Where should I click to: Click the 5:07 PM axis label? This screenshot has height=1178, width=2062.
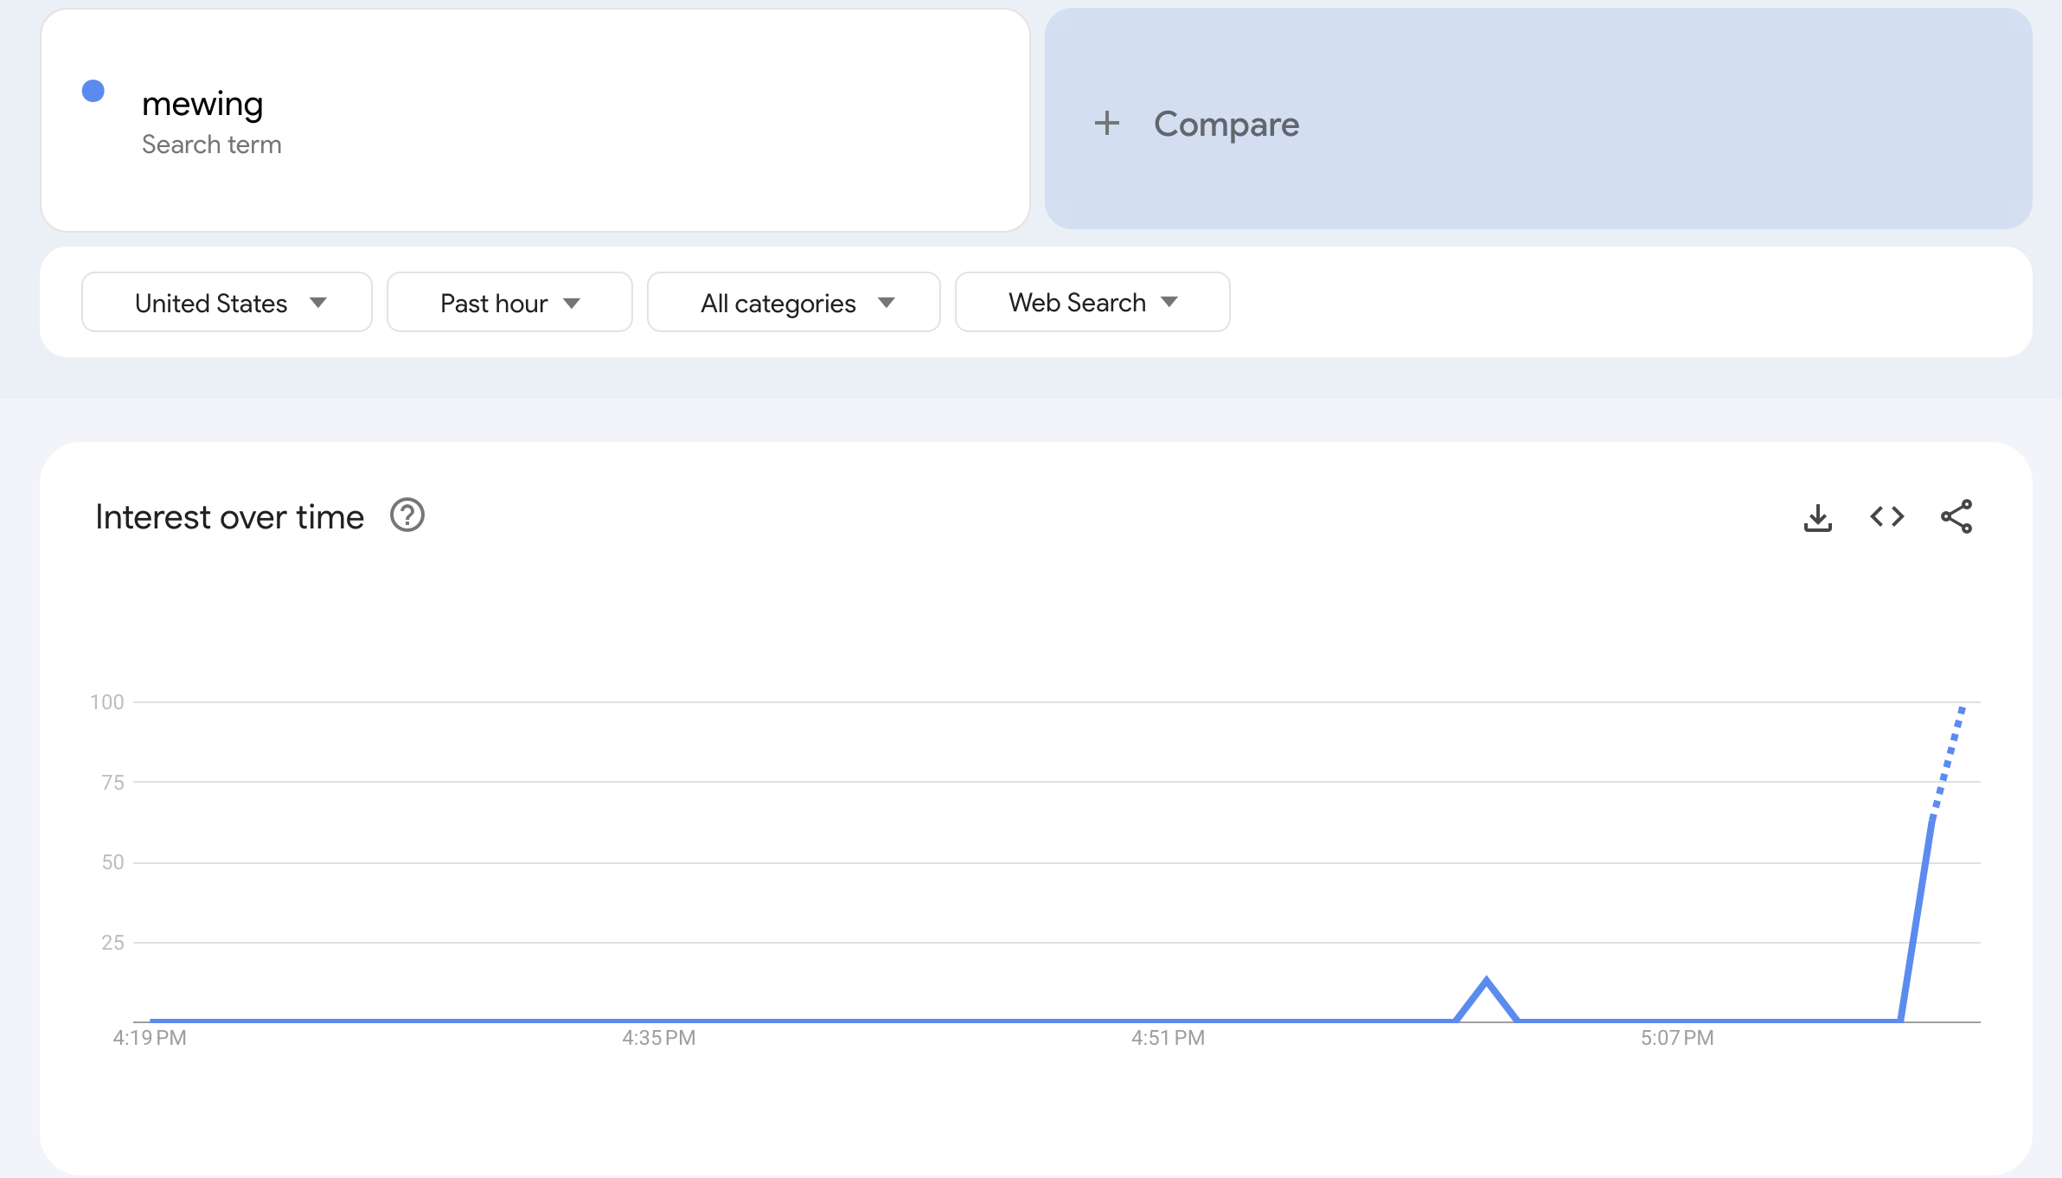tap(1676, 1038)
